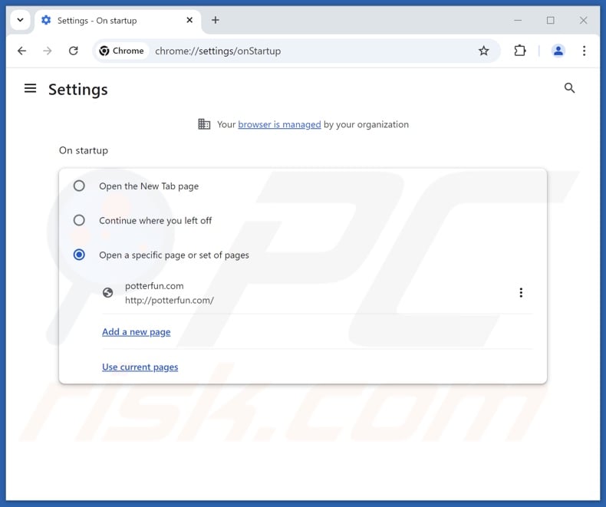Search settings with magnifier icon
The height and width of the screenshot is (507, 606).
pos(569,88)
